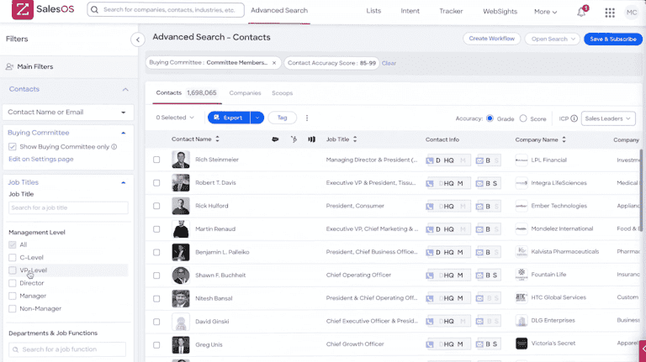The image size is (646, 362).
Task: Select Rich Steinmeier's row checkbox
Action: coord(156,160)
